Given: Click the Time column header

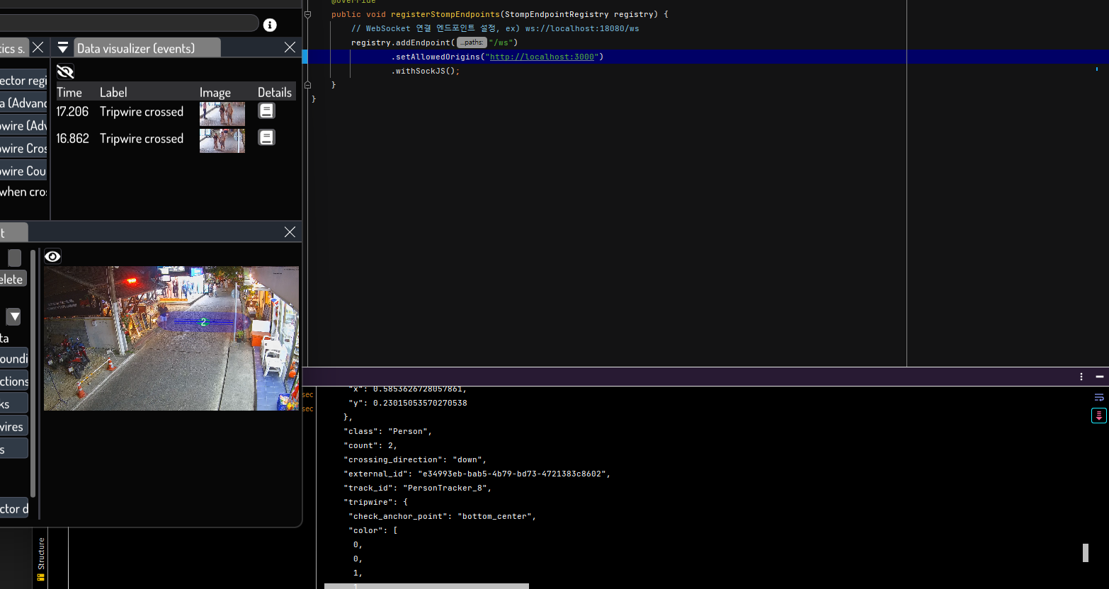Looking at the screenshot, I should click(69, 93).
